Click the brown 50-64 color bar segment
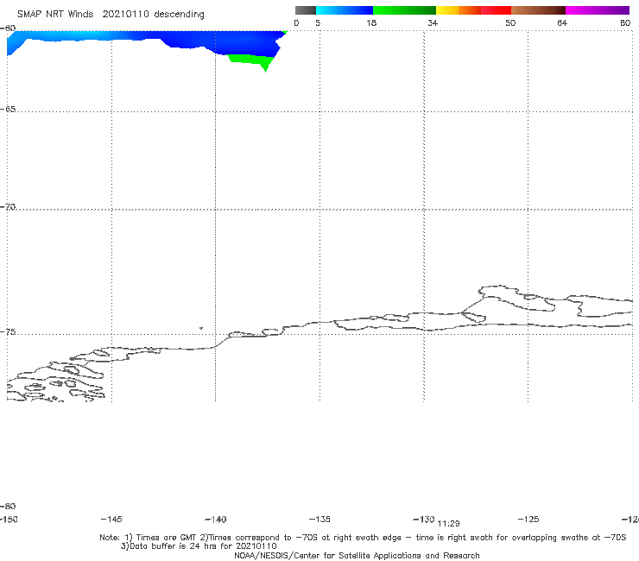Viewport: 639px width, 561px height. (x=538, y=10)
